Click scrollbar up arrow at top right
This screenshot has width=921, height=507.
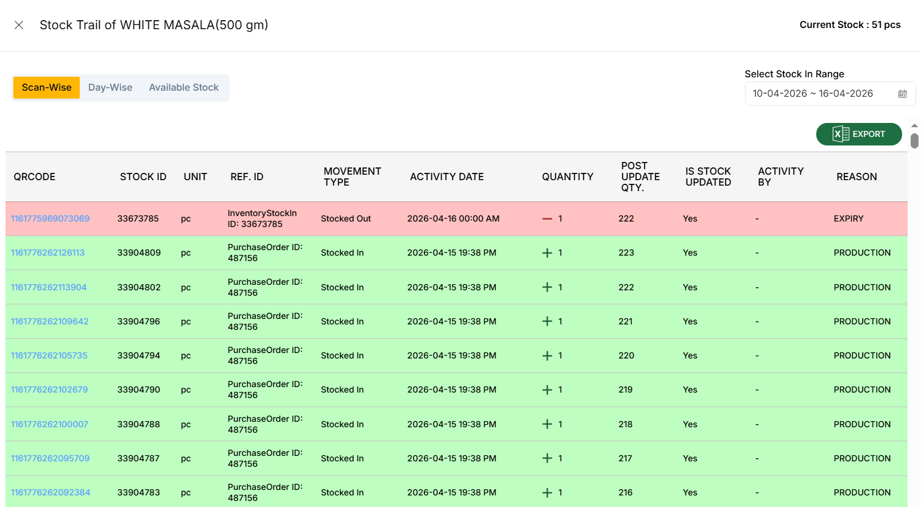click(x=914, y=125)
